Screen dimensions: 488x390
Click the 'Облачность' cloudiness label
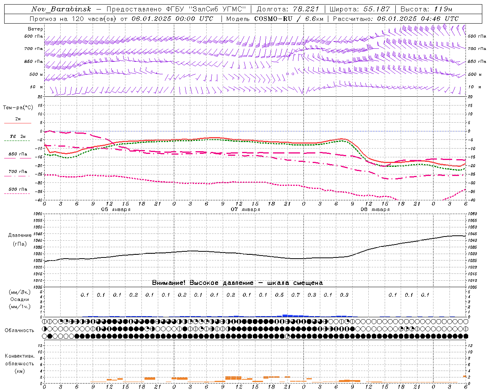coord(19,331)
